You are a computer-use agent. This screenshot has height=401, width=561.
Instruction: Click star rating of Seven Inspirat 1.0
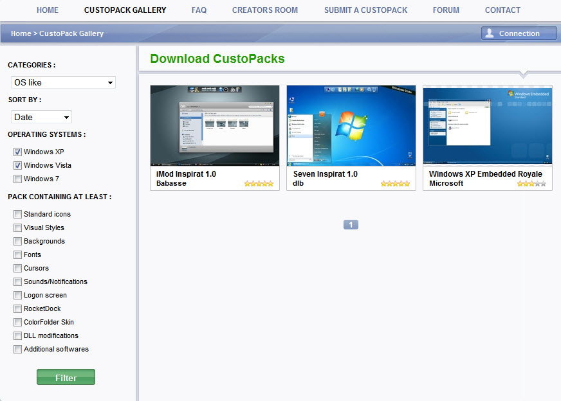point(395,184)
